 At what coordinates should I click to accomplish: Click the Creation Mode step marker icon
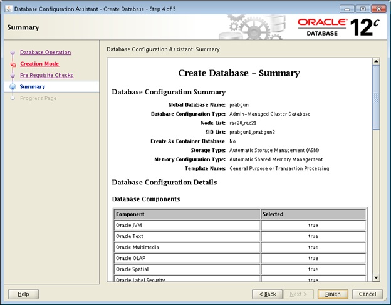(x=13, y=64)
